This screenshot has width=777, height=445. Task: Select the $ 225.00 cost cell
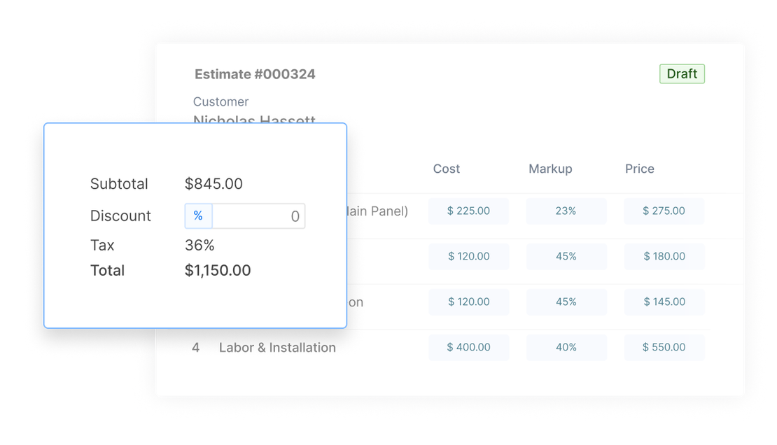coord(468,211)
